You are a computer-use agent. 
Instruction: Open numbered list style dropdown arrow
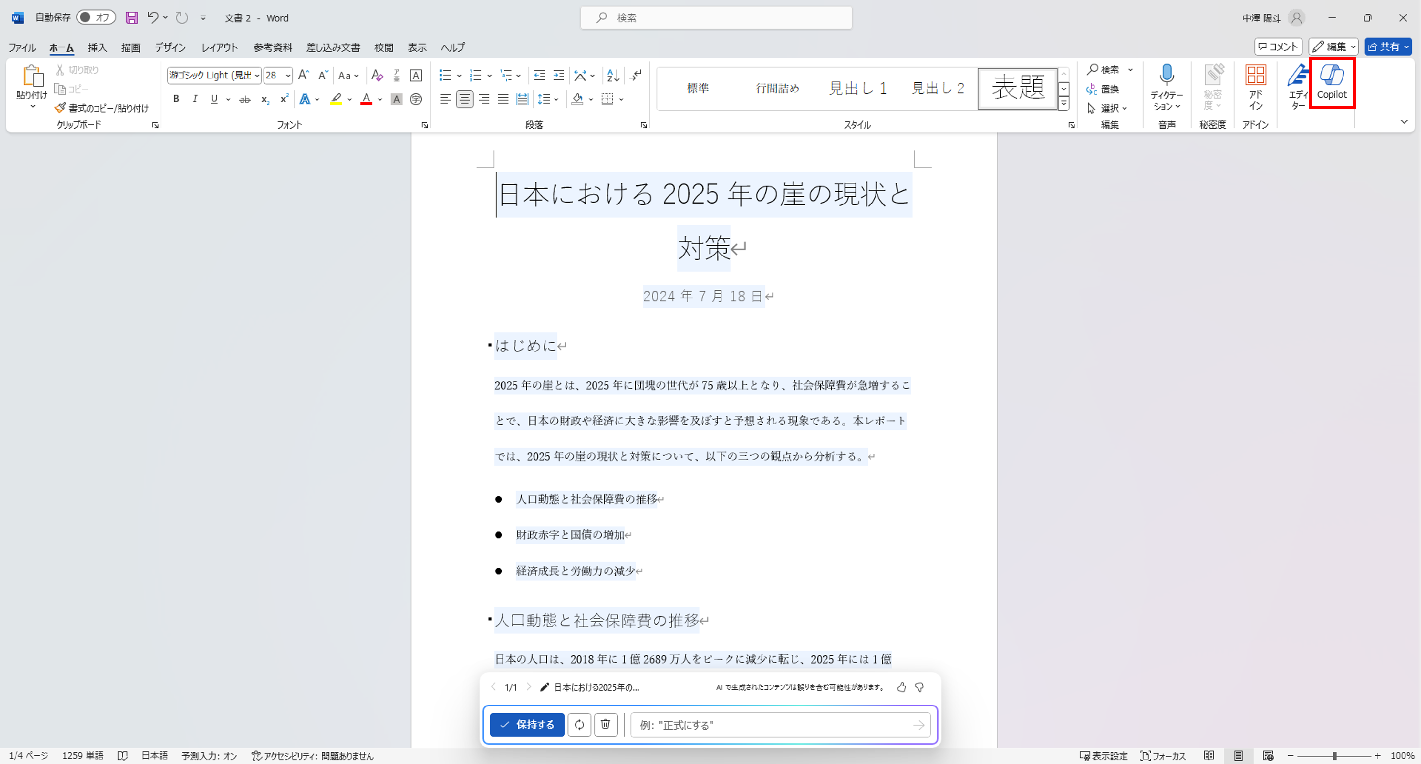(x=489, y=76)
